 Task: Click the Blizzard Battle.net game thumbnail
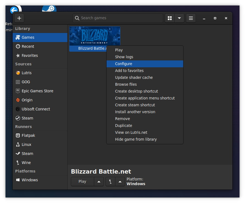click(95, 36)
